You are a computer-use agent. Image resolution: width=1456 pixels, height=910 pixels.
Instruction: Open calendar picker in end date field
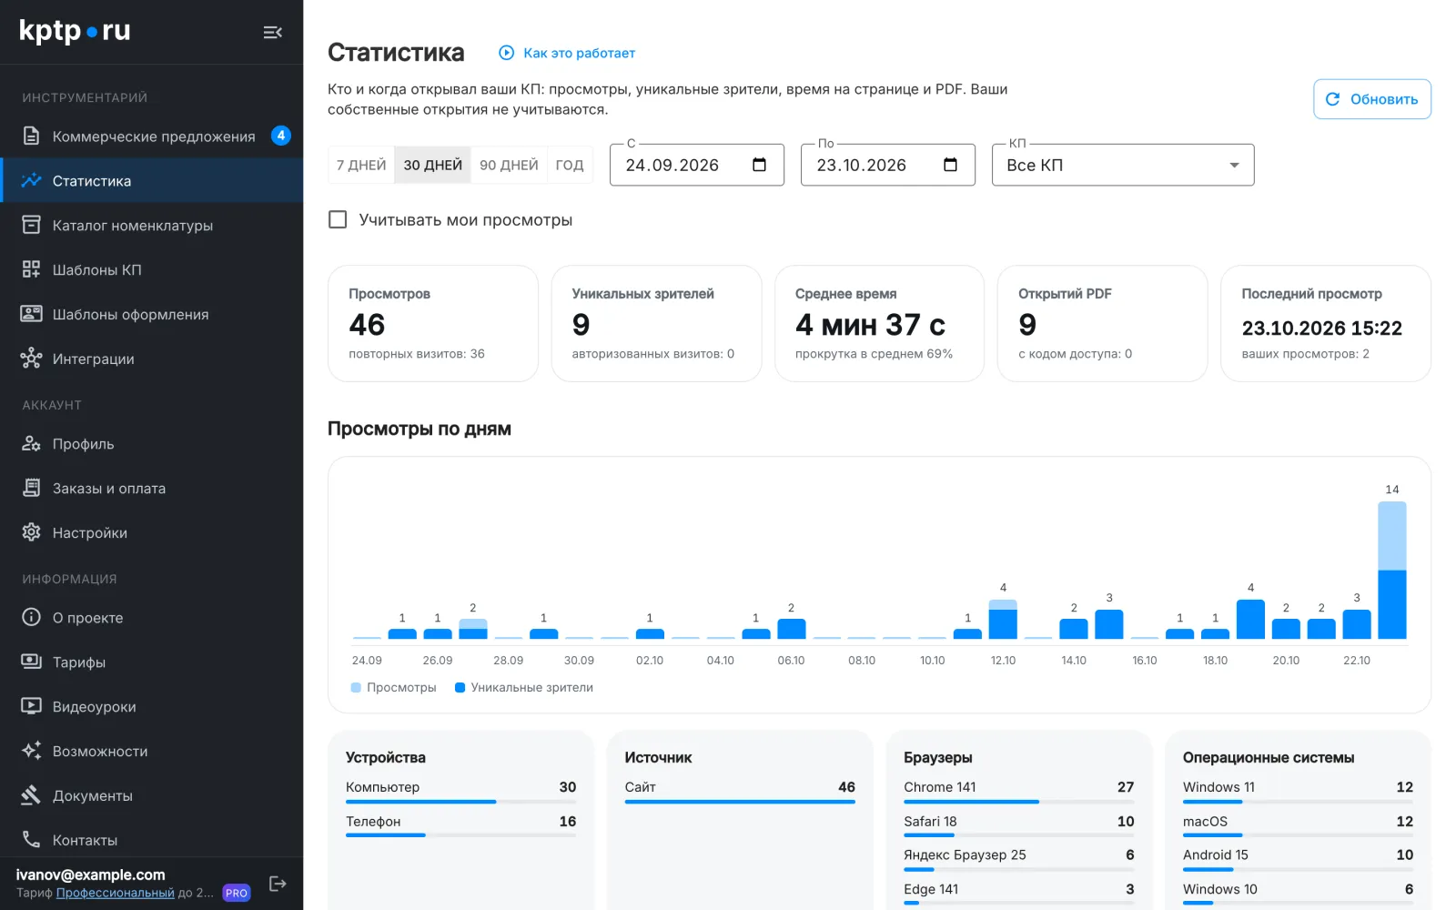tap(950, 165)
